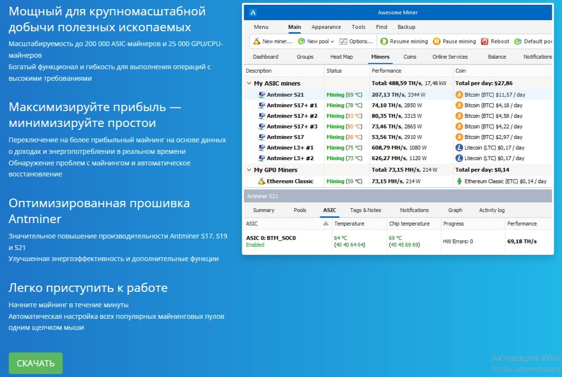Click the green СКАЧАТЬ download button
562x377 pixels.
pyautogui.click(x=36, y=363)
